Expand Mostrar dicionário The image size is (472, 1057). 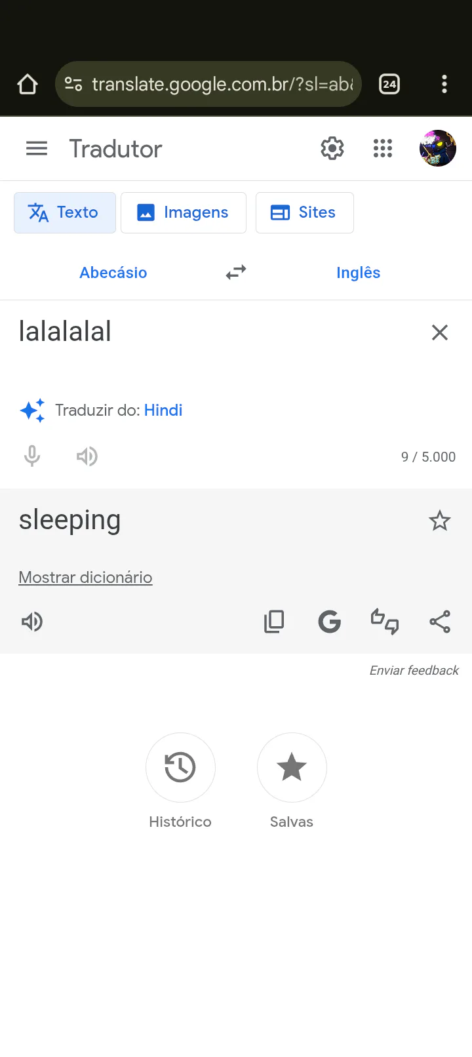click(85, 578)
